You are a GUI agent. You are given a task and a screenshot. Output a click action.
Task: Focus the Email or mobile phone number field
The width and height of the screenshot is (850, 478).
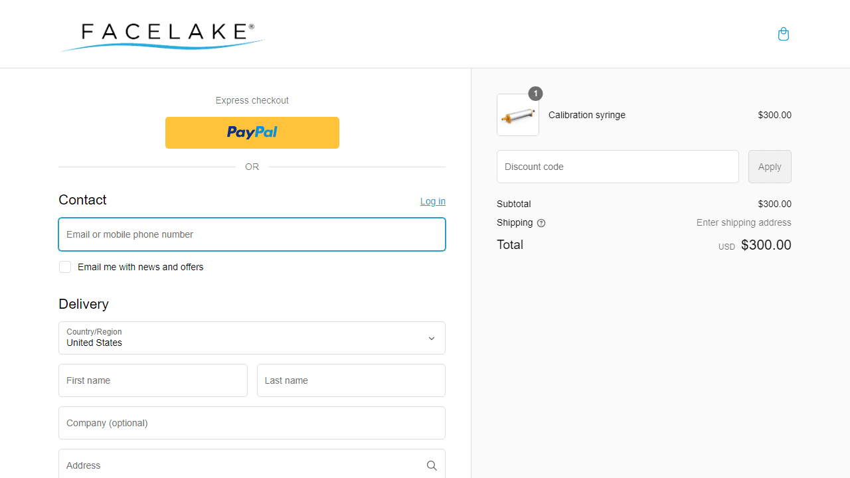point(252,234)
